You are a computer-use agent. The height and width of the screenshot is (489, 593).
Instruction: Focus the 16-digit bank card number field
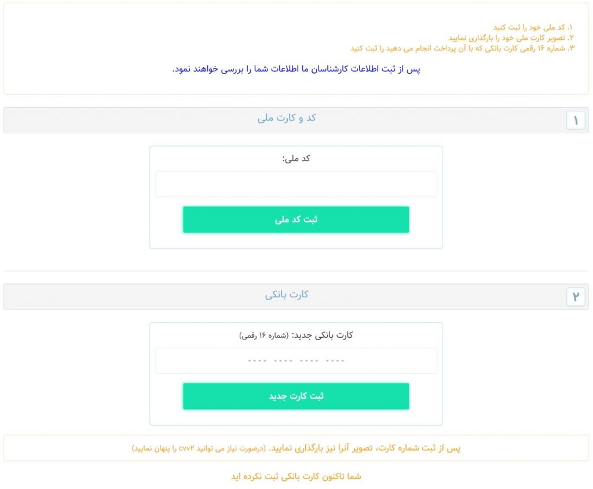[296, 361]
